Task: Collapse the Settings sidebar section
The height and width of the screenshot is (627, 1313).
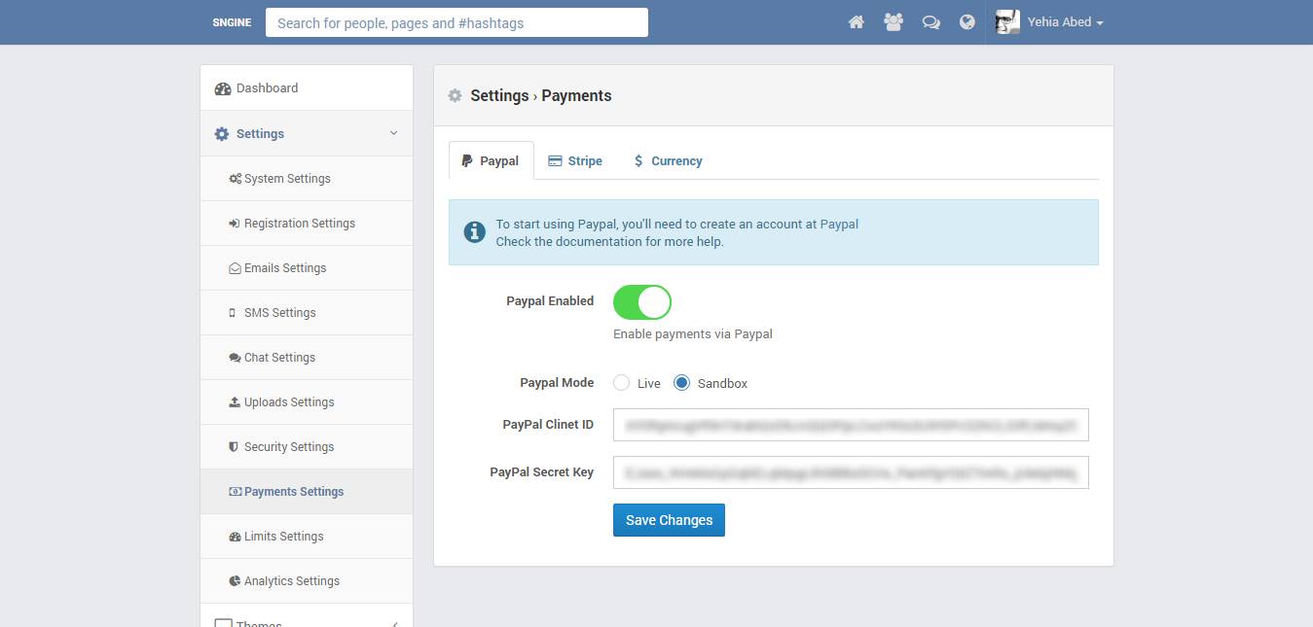Action: pos(307,133)
